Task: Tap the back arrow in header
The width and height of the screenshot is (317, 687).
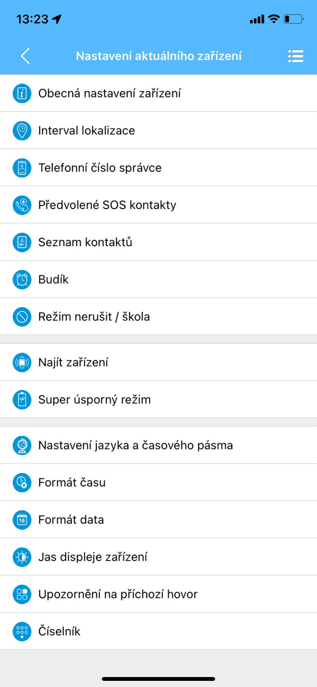Action: click(x=25, y=56)
